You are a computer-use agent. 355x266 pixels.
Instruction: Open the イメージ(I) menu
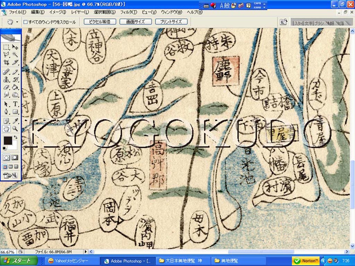click(58, 12)
